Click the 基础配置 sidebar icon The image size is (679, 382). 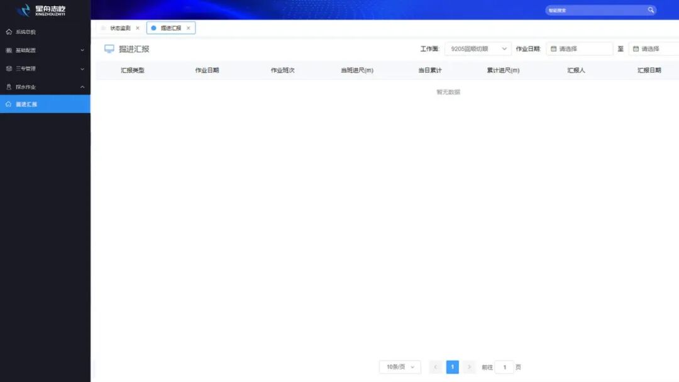pos(8,50)
